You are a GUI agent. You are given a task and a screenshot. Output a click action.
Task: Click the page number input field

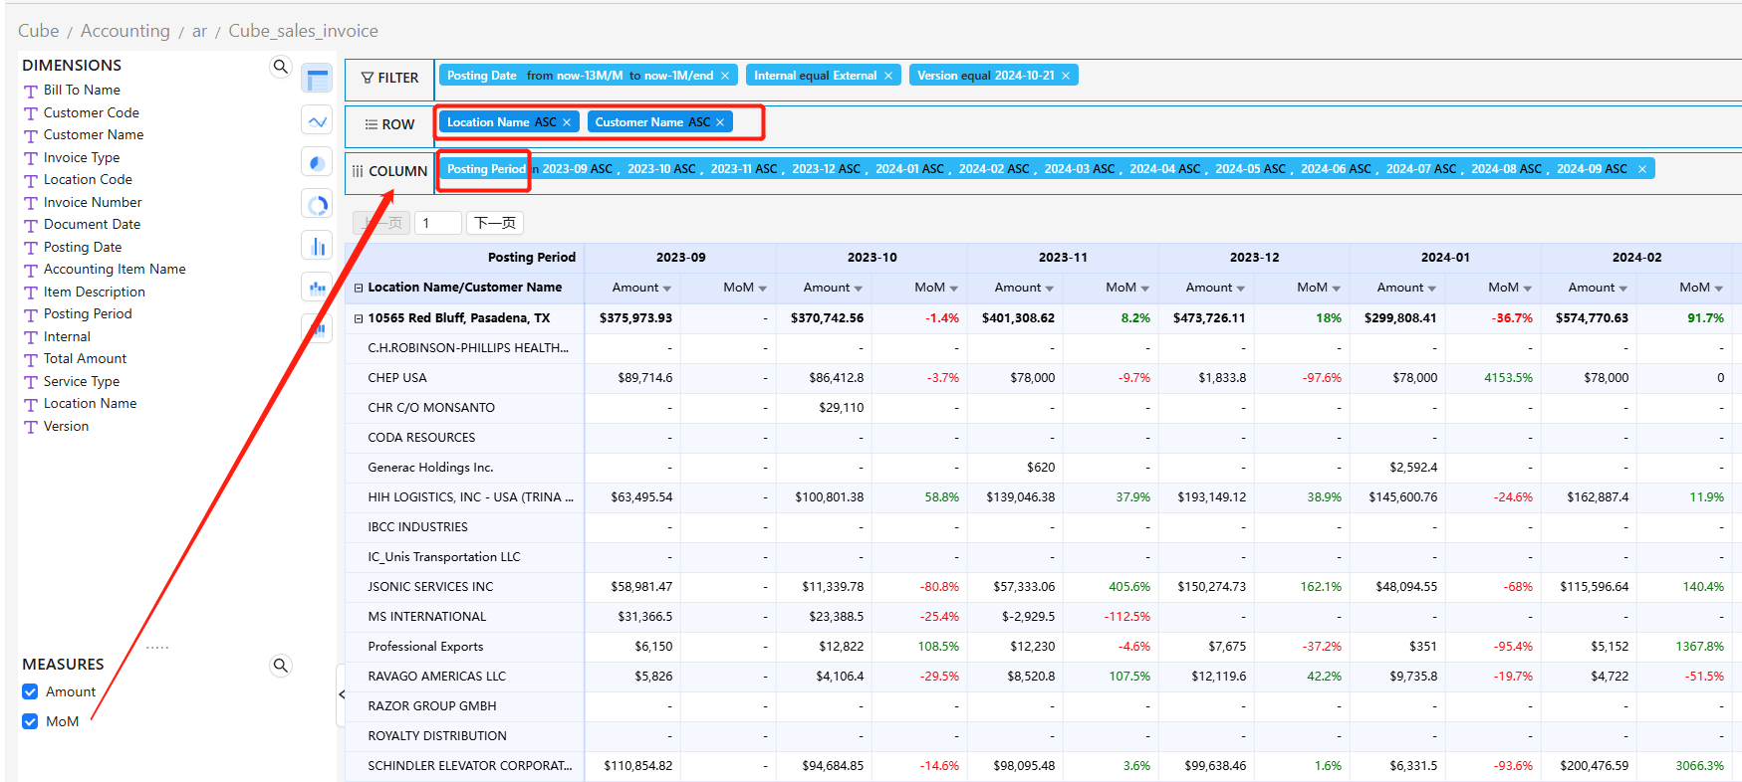pos(438,223)
